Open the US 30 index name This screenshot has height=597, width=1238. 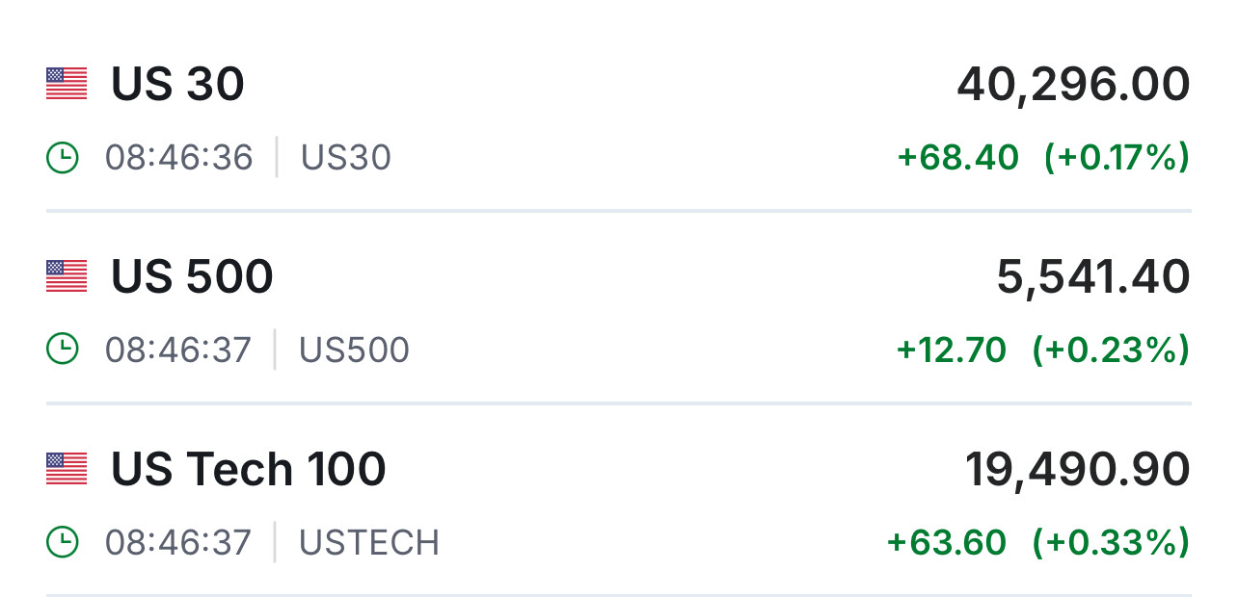[x=177, y=85]
